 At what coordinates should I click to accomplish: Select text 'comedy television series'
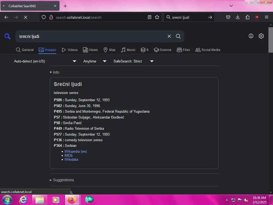[x=83, y=140]
